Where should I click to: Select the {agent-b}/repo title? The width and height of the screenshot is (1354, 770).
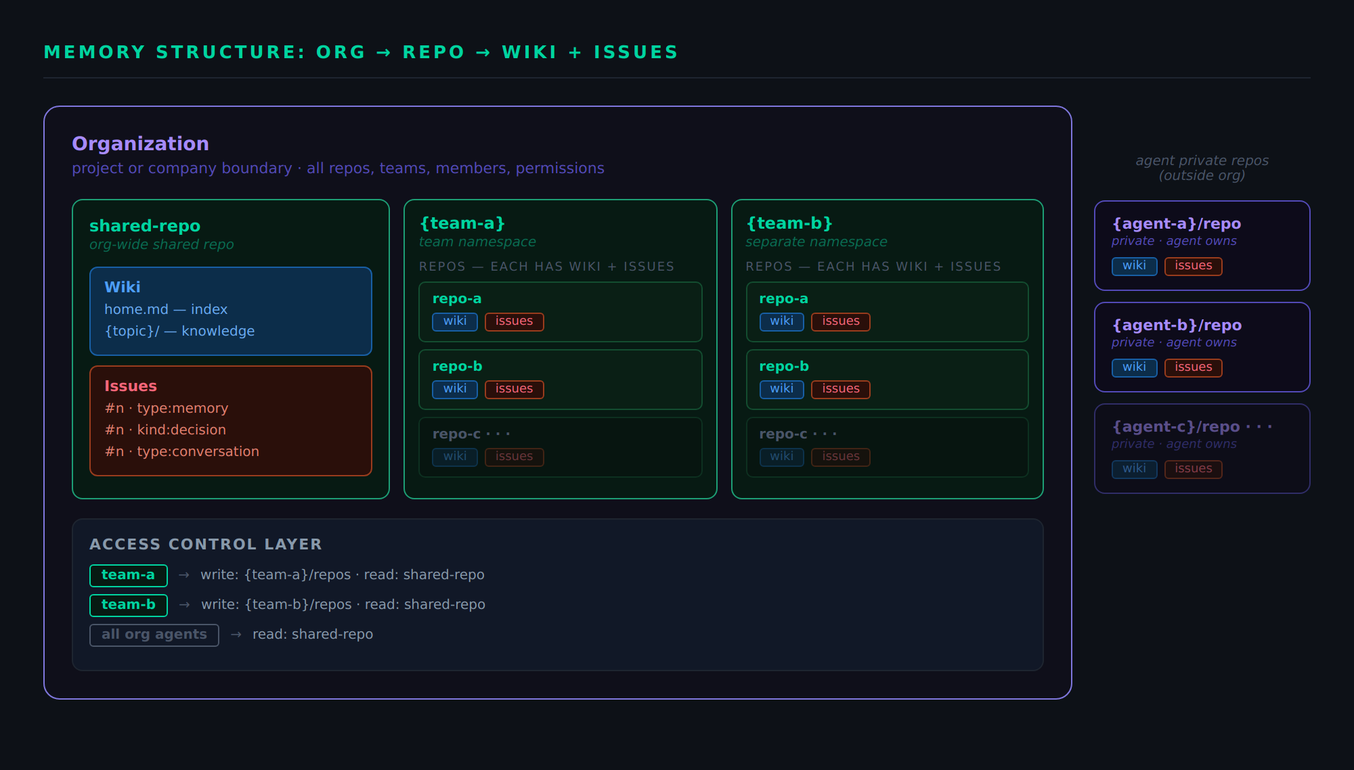(1177, 325)
